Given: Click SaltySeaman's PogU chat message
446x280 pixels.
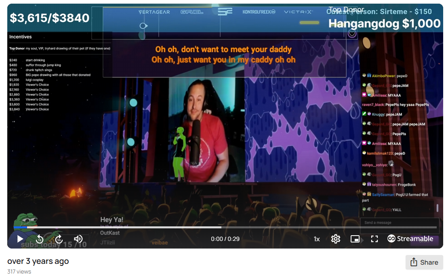Looking at the screenshot, I should (x=395, y=197).
